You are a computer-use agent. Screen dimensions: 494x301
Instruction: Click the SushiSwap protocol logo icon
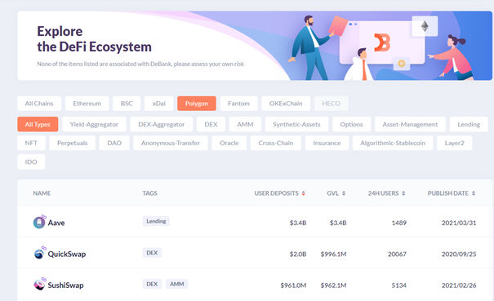[x=39, y=285]
